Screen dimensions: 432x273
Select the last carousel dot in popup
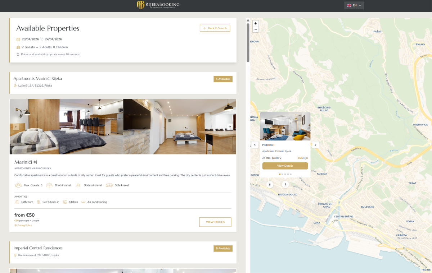click(x=291, y=174)
